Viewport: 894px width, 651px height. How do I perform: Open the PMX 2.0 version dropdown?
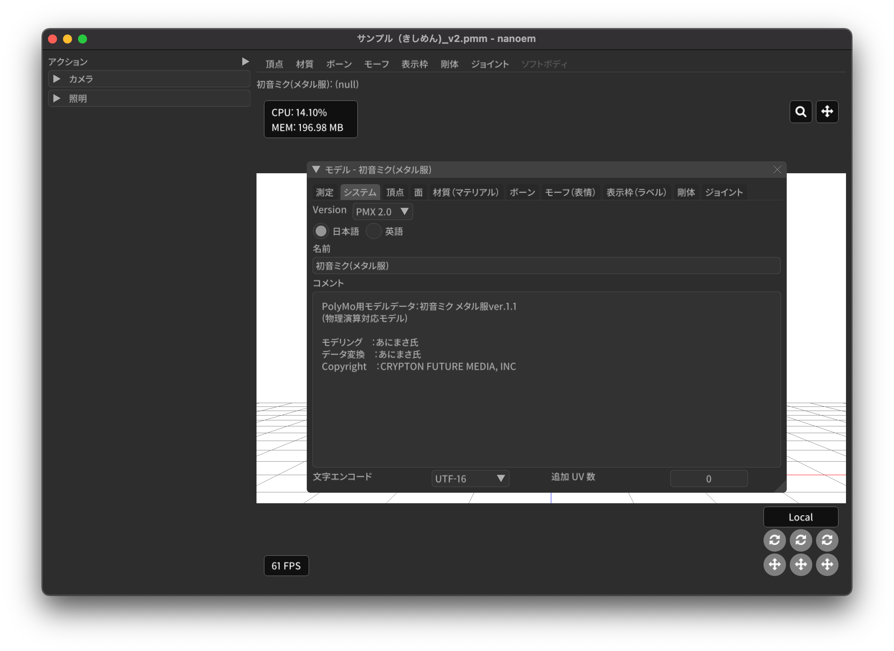tap(382, 211)
